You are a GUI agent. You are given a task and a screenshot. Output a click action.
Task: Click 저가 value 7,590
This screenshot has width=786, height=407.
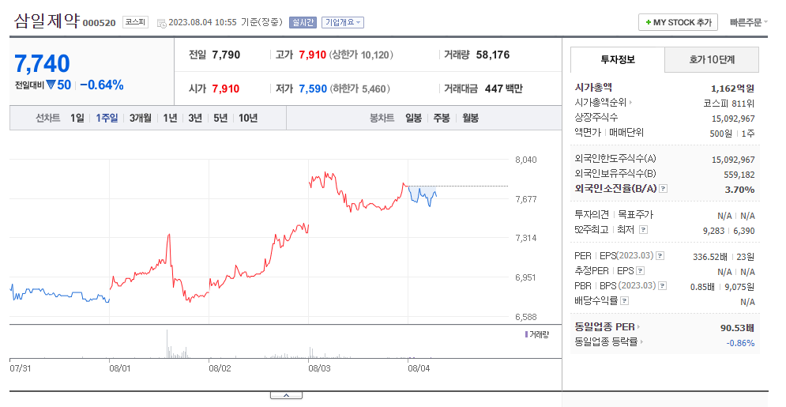coord(313,89)
